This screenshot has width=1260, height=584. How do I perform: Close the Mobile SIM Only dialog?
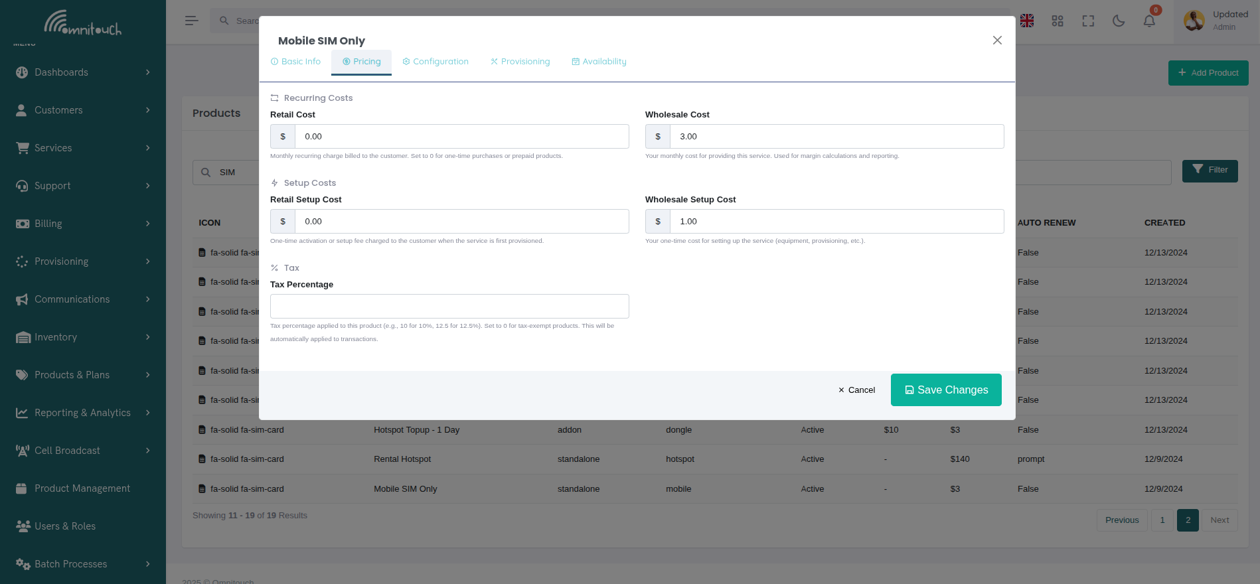[997, 40]
